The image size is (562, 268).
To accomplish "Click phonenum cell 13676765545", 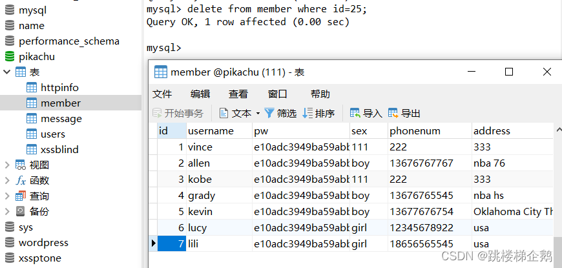I will 430,195.
